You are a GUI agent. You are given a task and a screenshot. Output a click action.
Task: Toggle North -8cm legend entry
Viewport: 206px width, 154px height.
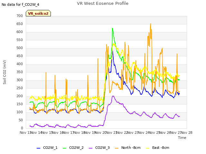(x=128, y=148)
